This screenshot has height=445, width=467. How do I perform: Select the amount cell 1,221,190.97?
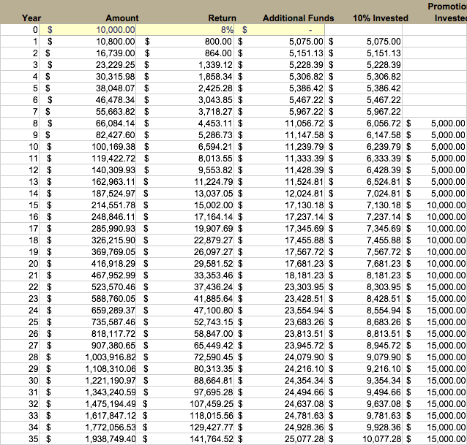pos(88,381)
